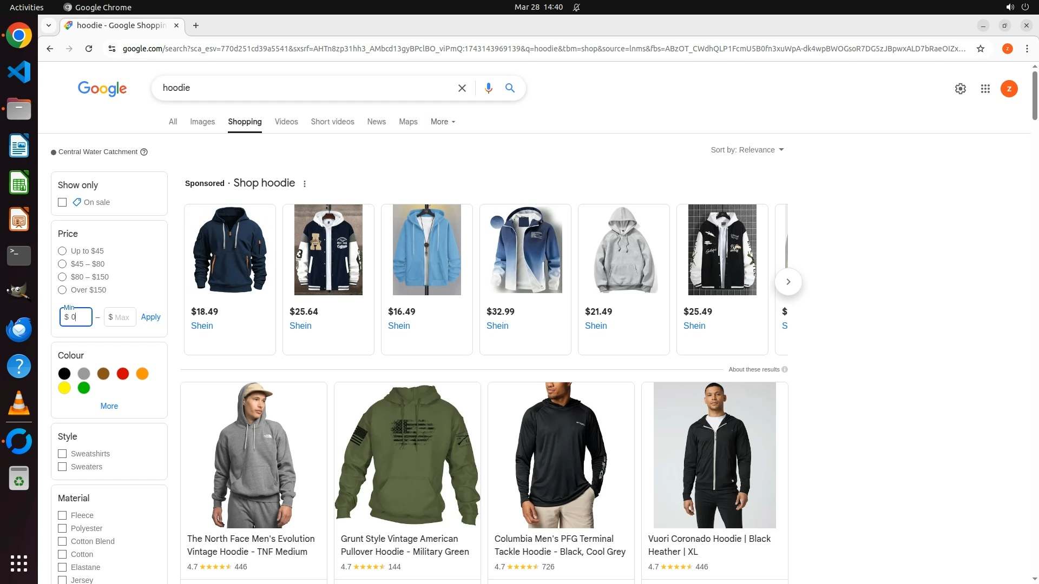1039x584 pixels.
Task: Select the Up to $45 price option
Action: (x=62, y=251)
